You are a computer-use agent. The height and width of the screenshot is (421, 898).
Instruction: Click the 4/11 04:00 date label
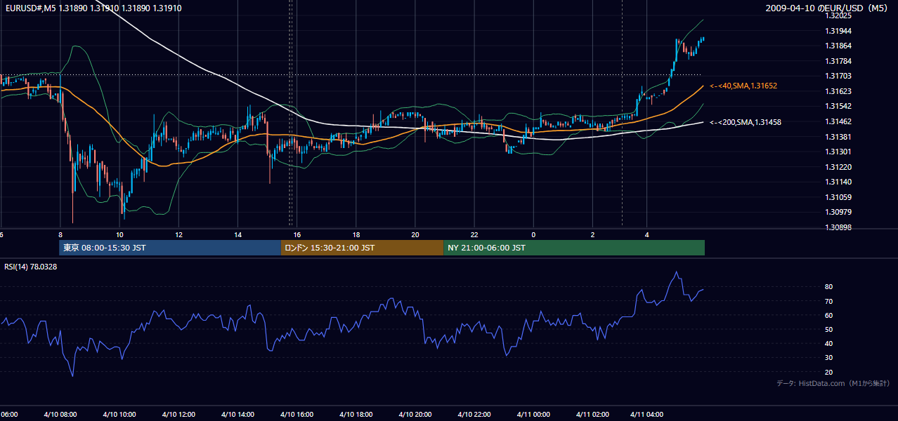pyautogui.click(x=647, y=415)
